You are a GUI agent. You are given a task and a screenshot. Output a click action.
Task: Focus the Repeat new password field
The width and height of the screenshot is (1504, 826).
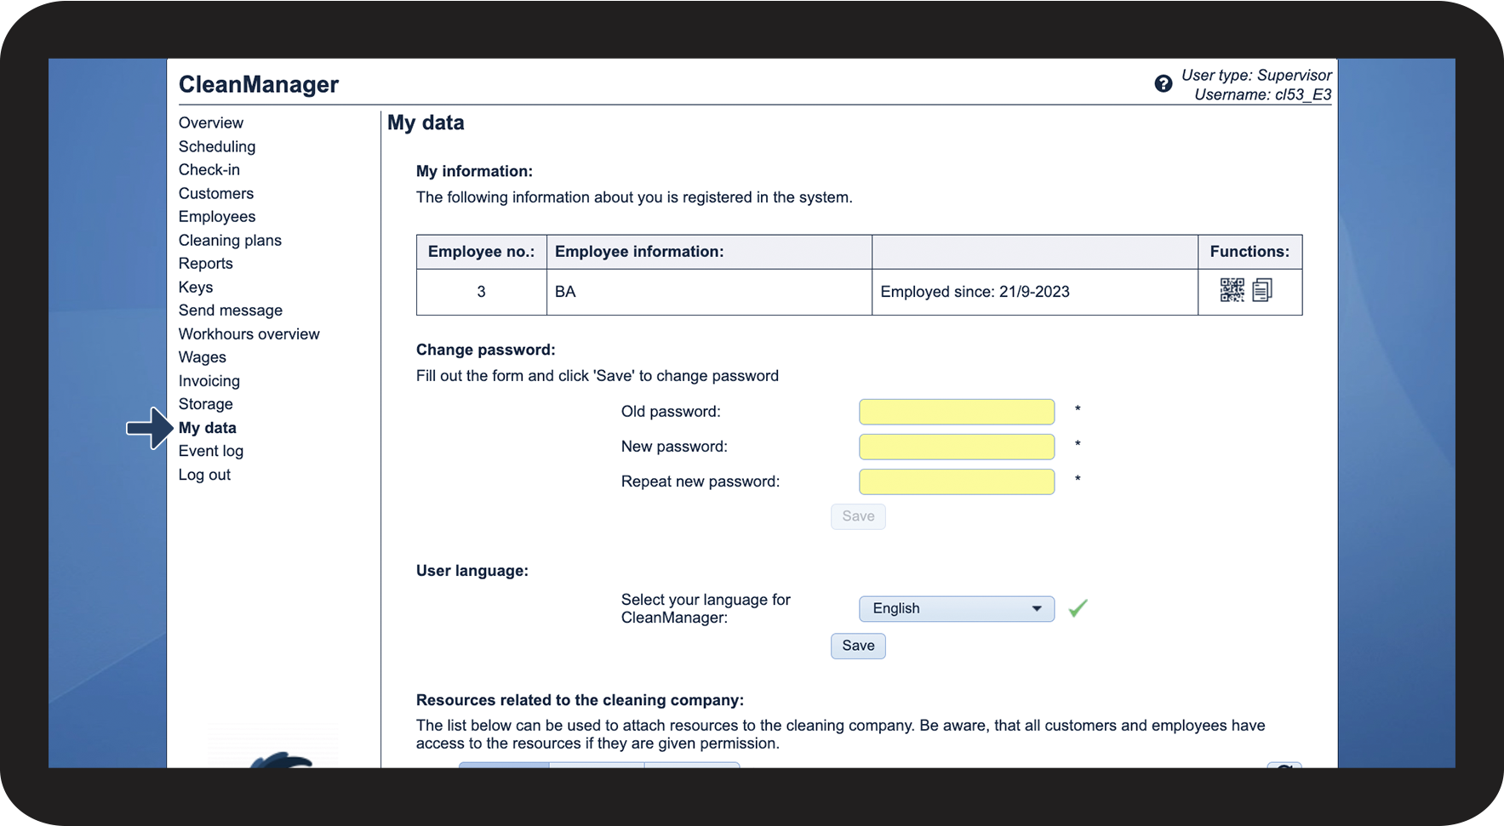[956, 481]
